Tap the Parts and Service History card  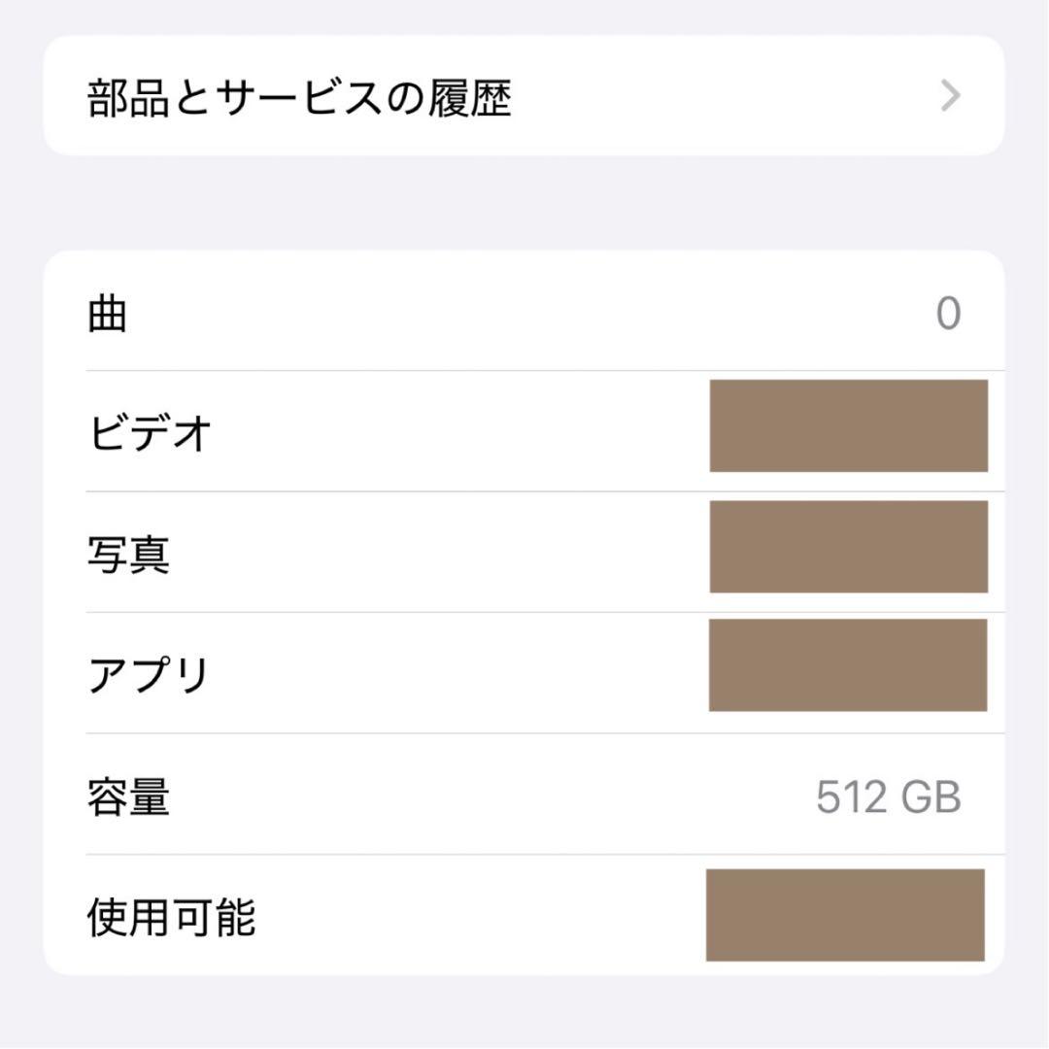pos(524,94)
